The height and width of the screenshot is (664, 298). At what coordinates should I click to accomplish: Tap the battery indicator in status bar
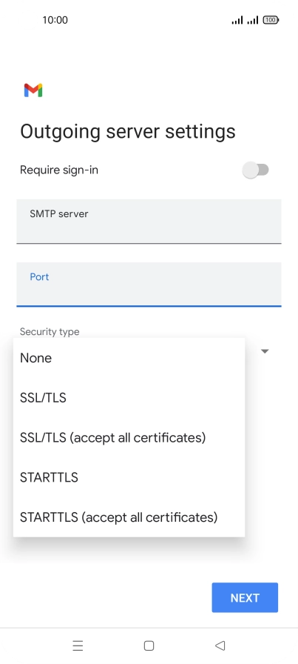tap(271, 20)
